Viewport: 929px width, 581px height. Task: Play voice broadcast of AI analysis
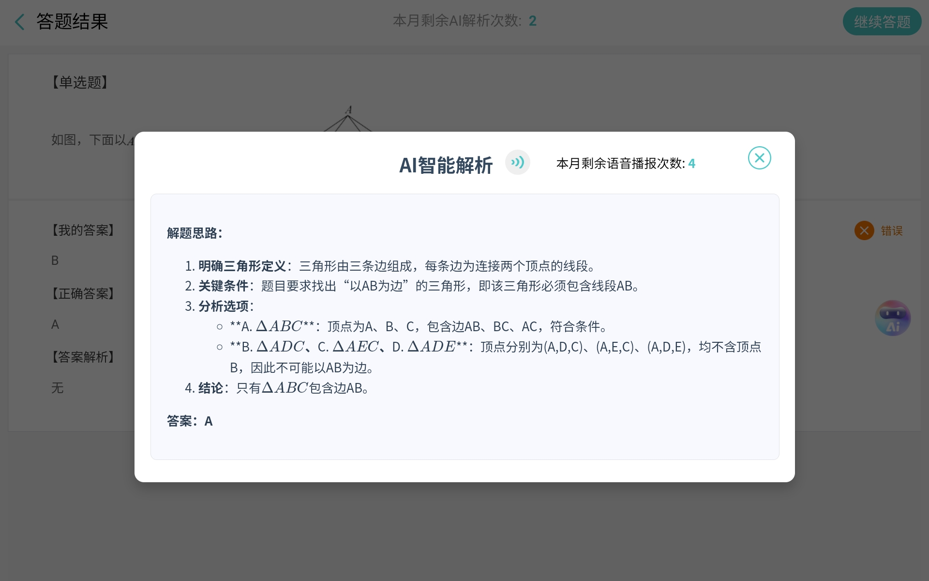coord(517,162)
